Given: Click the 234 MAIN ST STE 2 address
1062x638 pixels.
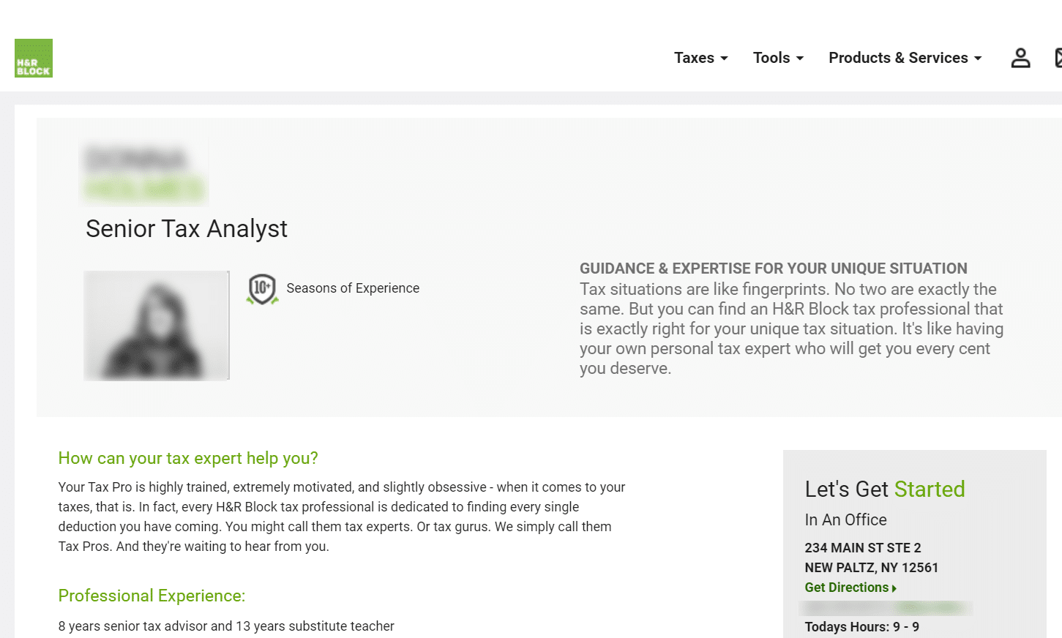Looking at the screenshot, I should [x=863, y=548].
